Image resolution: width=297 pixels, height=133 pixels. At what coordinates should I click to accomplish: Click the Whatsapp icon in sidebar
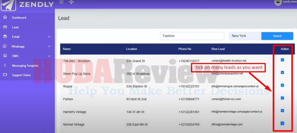(x=5, y=46)
